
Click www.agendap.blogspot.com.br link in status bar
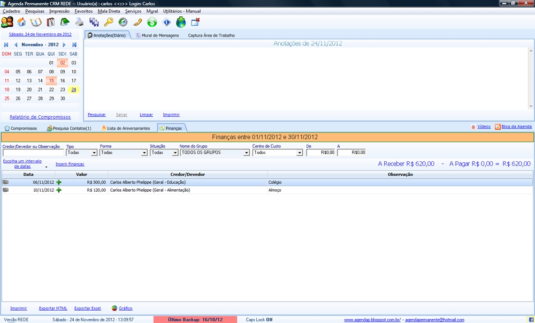[x=372, y=320]
